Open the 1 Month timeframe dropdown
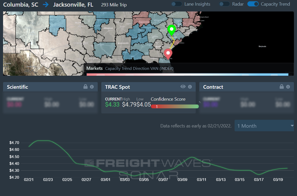This screenshot has height=196, width=297. (264, 126)
